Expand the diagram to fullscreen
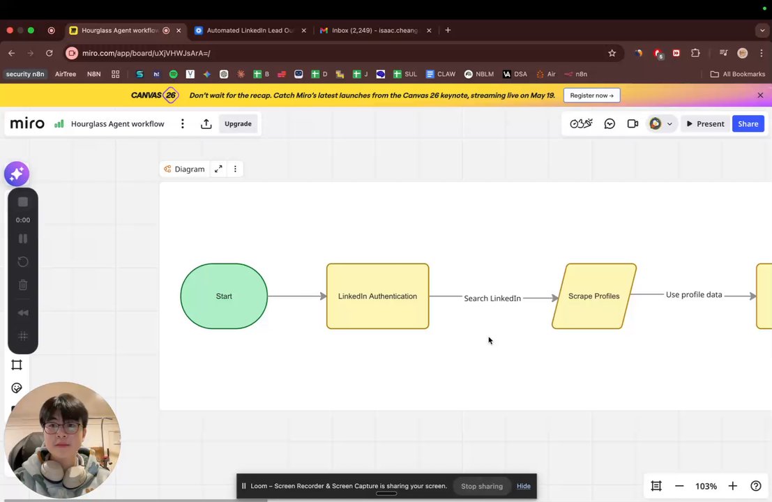Image resolution: width=772 pixels, height=502 pixels. [218, 169]
